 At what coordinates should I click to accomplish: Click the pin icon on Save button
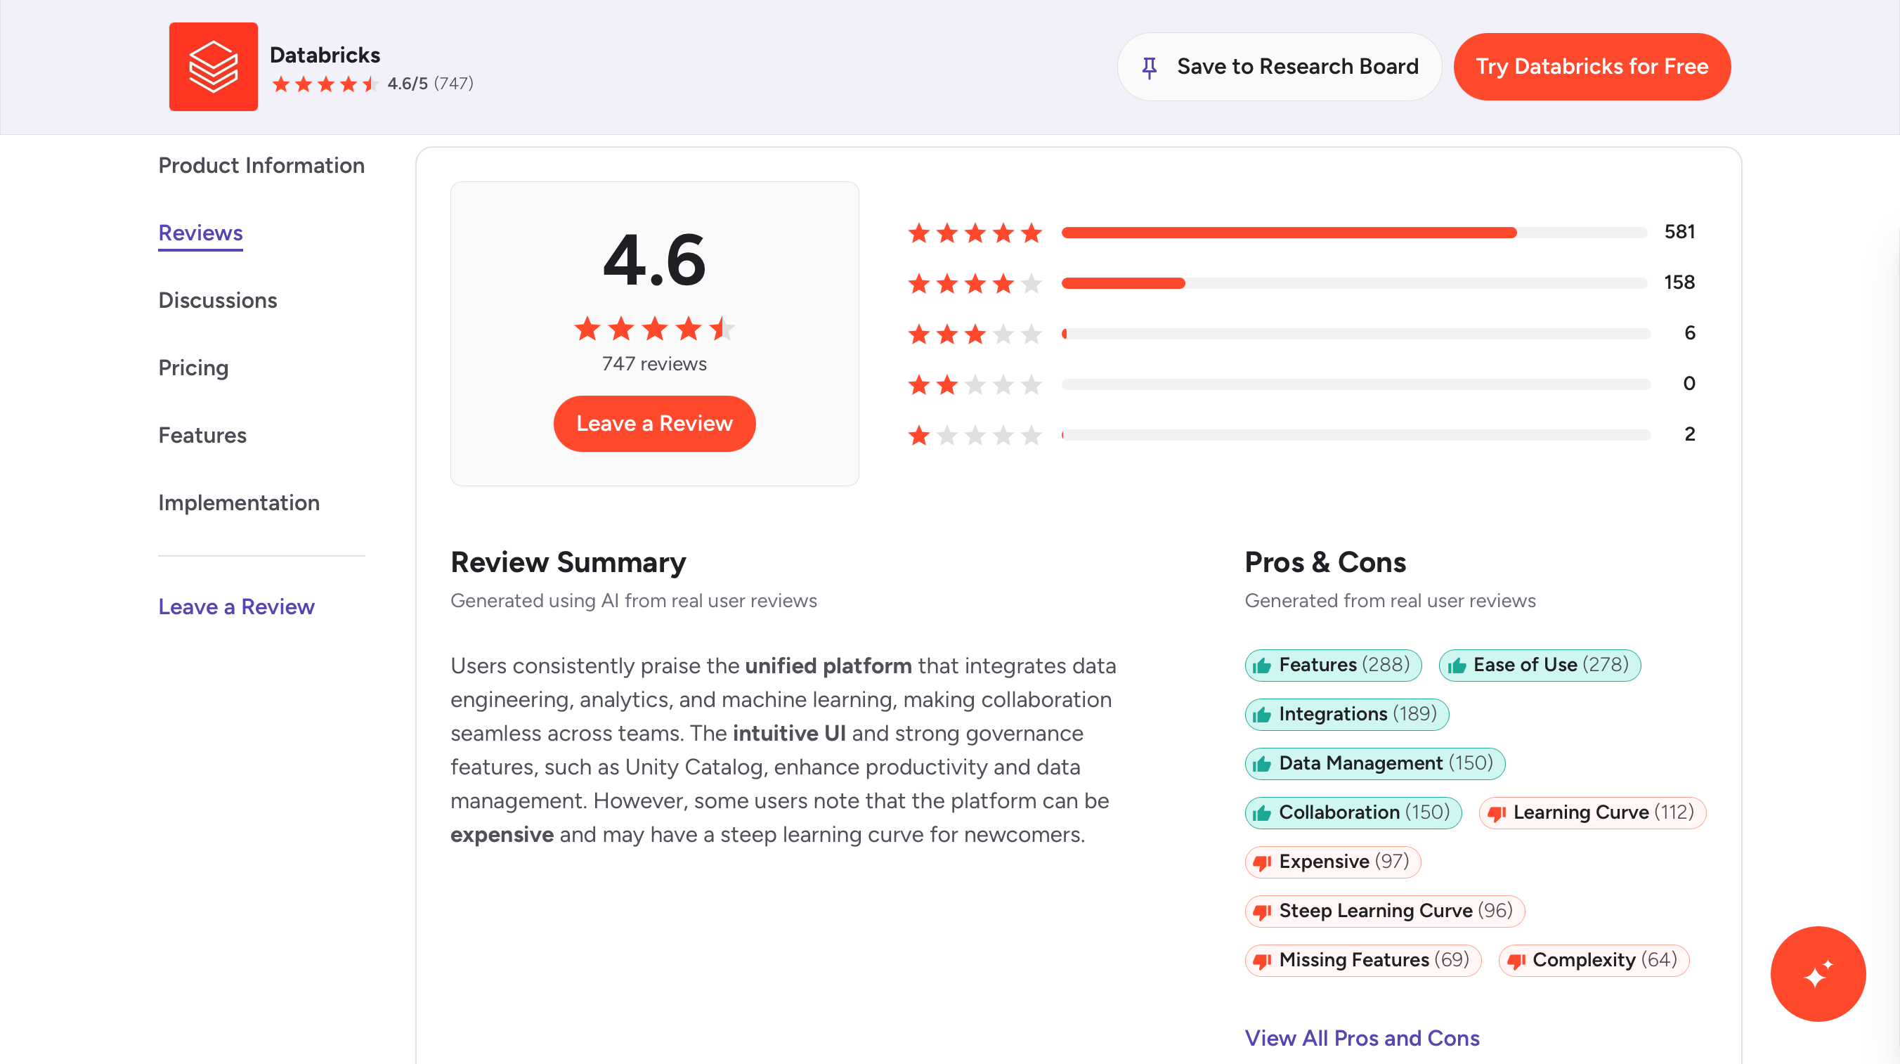point(1149,67)
